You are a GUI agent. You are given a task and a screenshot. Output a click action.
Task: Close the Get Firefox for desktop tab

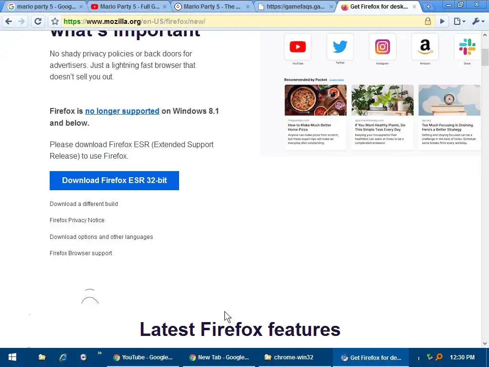(415, 7)
